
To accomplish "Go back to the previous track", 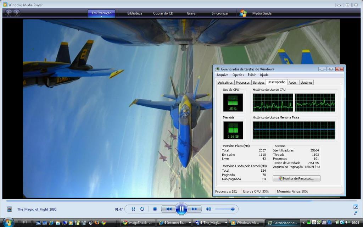I will [x=169, y=209].
